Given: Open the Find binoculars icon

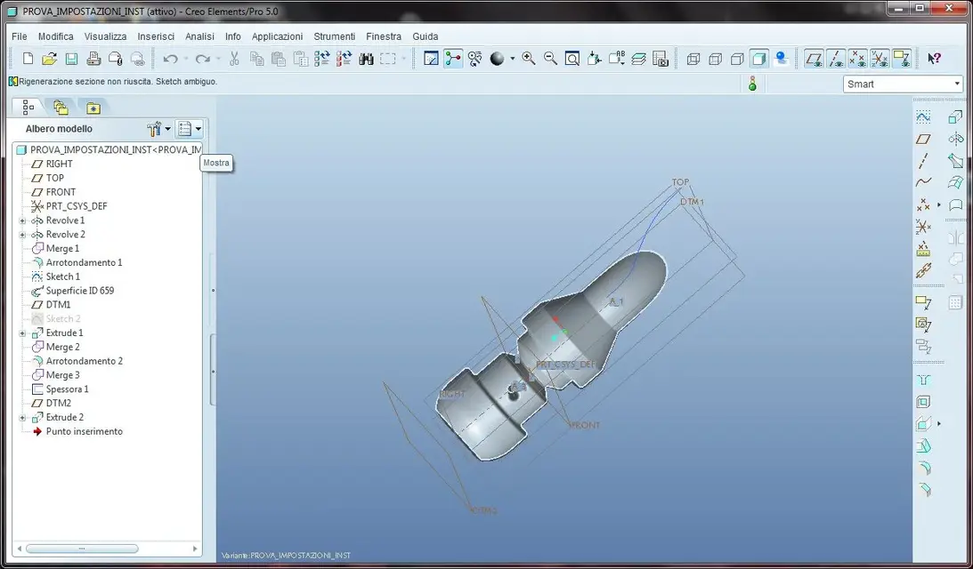Looking at the screenshot, I should pos(366,59).
